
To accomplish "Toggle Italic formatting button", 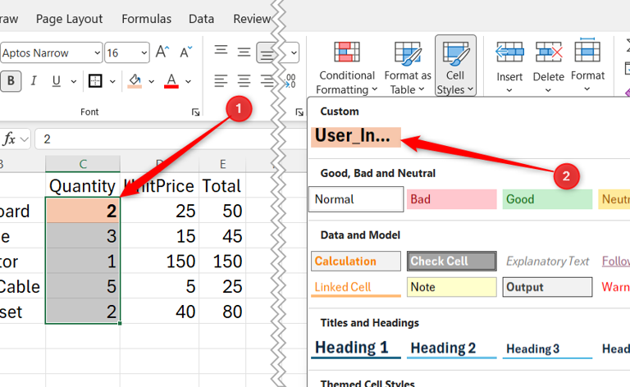I will (x=34, y=81).
